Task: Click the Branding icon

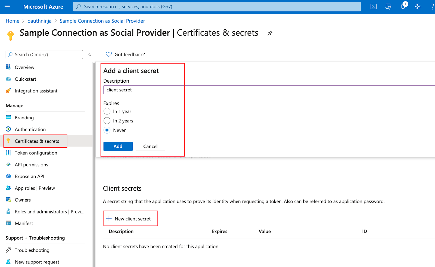Action: click(8, 117)
